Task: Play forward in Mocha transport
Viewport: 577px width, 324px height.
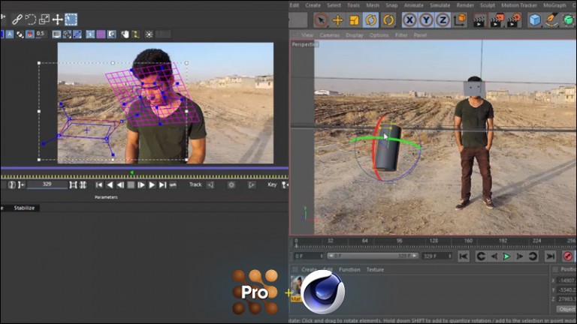Action: click(x=152, y=184)
